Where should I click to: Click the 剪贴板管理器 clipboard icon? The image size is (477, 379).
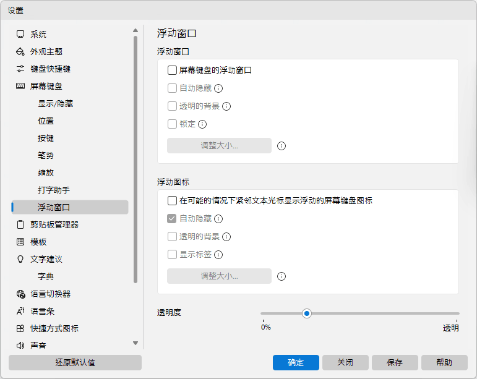point(20,224)
